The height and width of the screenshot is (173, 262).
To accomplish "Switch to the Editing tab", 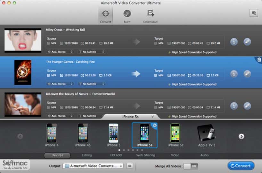I will click(87, 155).
